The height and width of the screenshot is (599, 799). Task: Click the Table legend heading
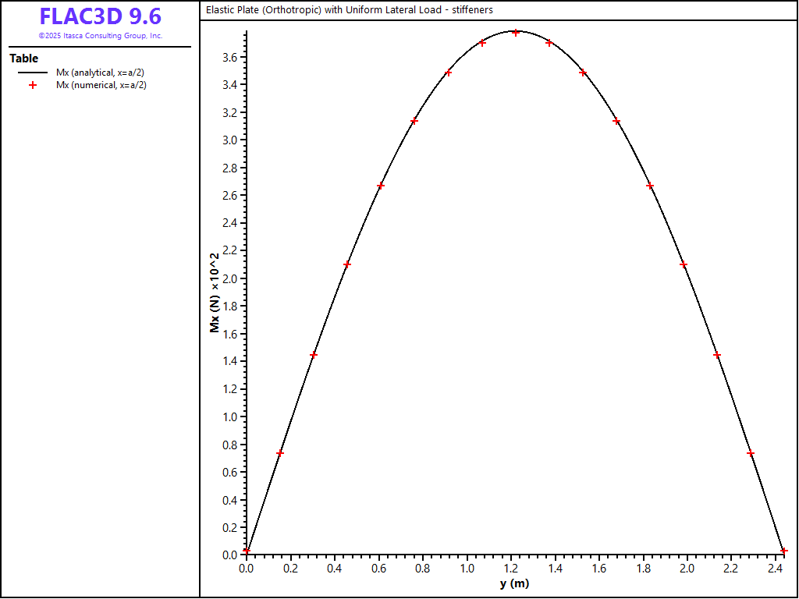point(23,58)
